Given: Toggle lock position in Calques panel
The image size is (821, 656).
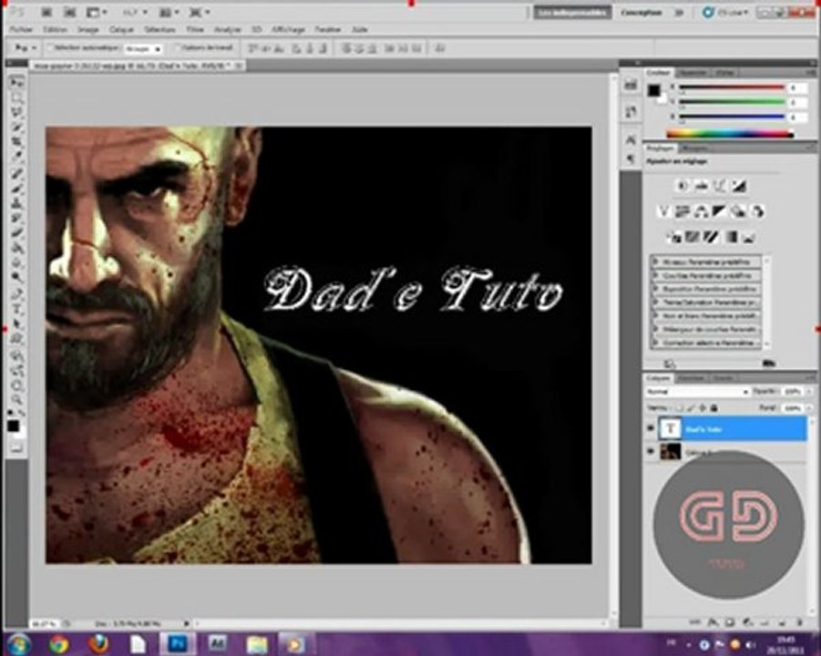Looking at the screenshot, I should click(703, 407).
